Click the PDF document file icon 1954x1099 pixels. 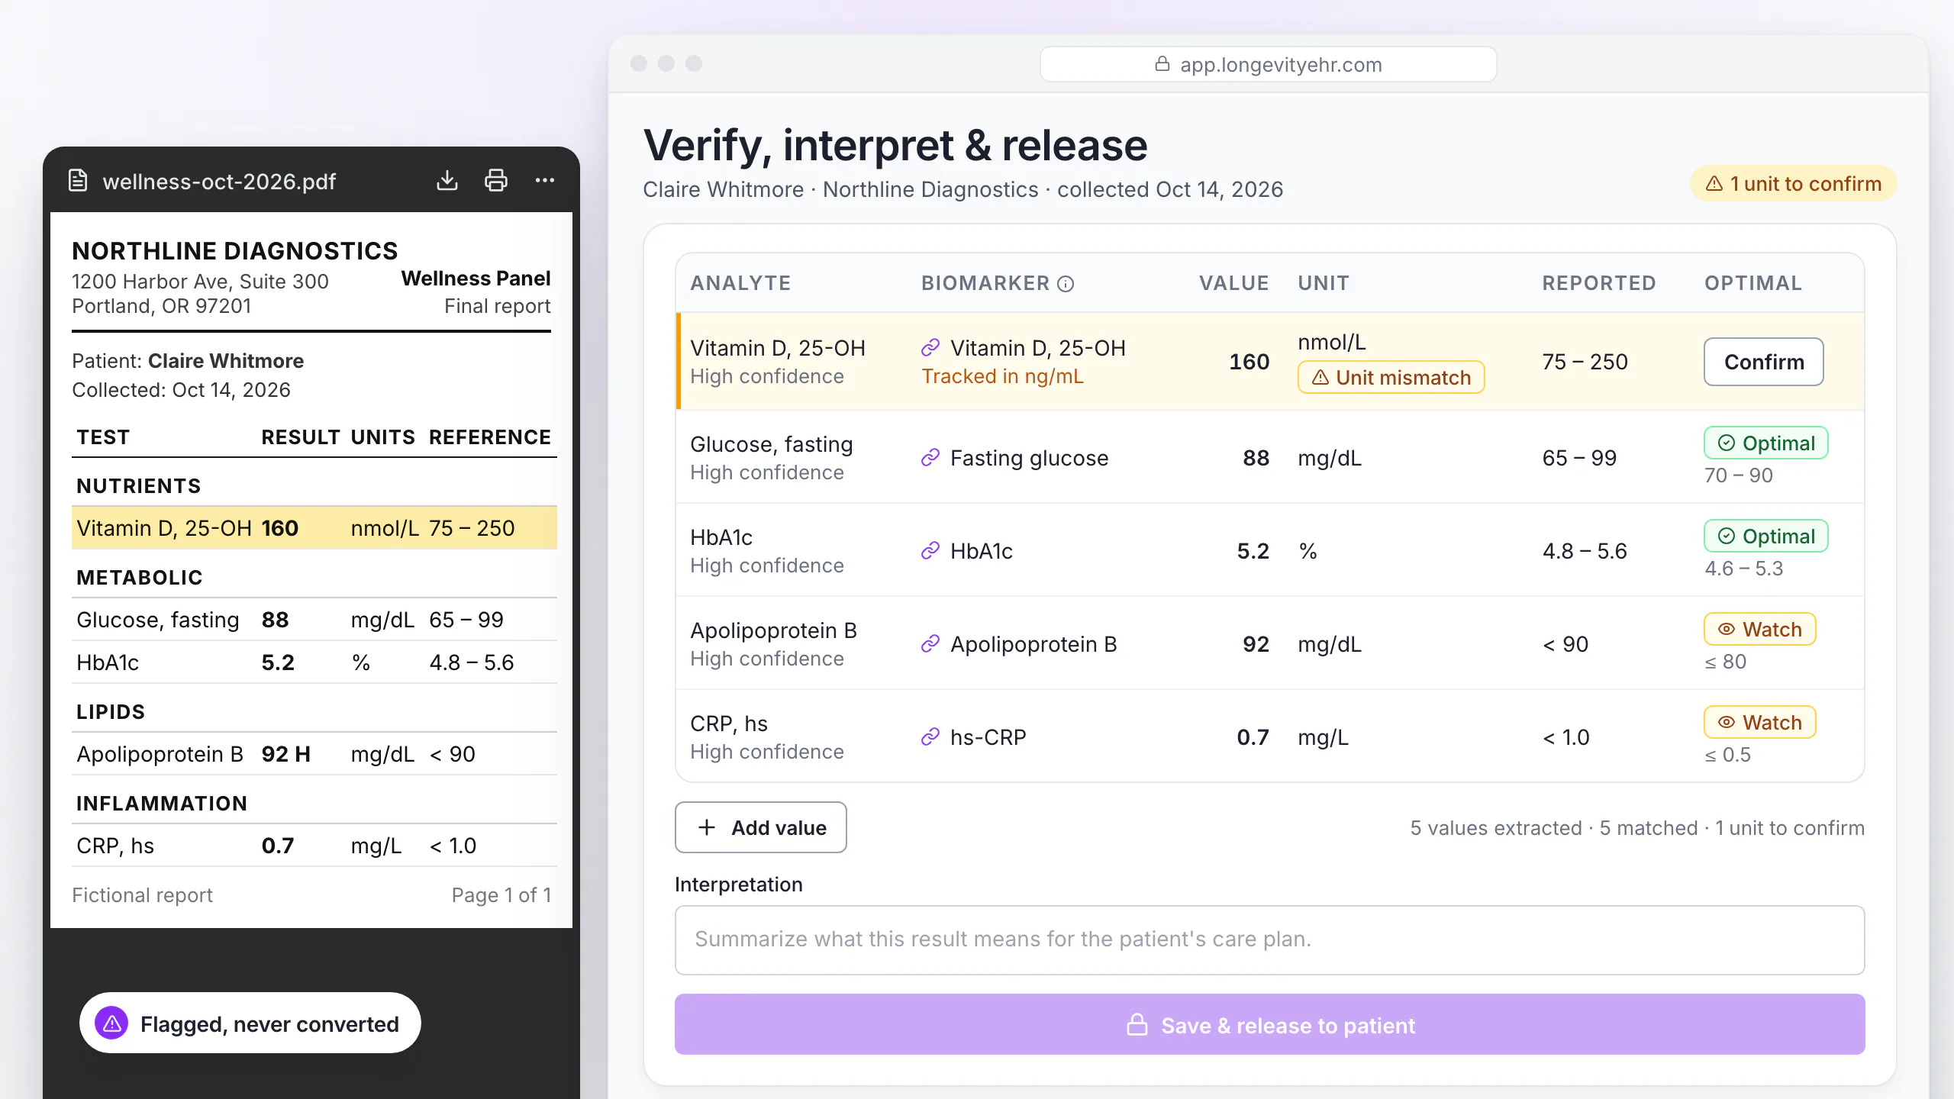[x=78, y=181]
